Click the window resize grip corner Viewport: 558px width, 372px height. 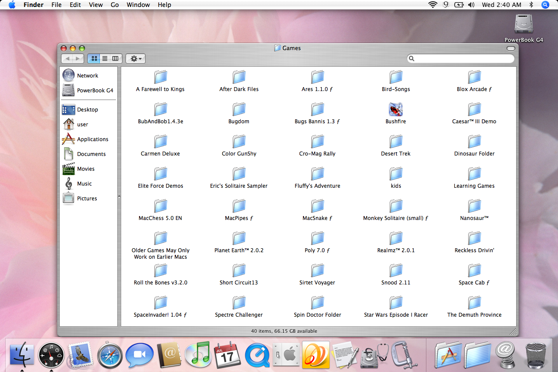[513, 332]
